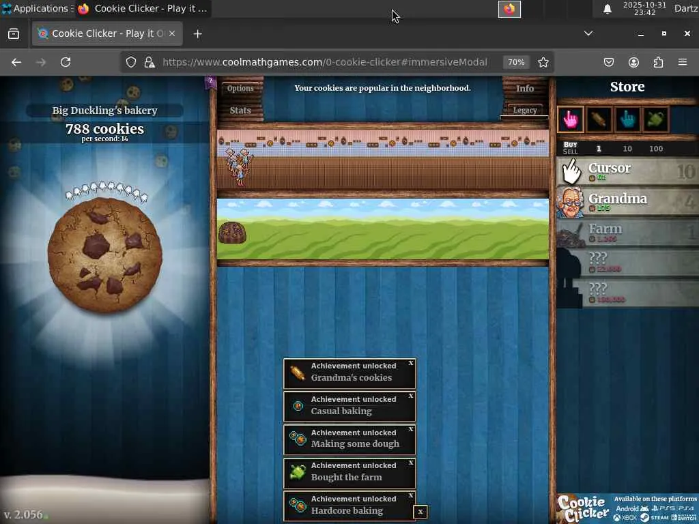699x524 pixels.
Task: Close the Cookie Clicker tab
Action: [x=172, y=34]
